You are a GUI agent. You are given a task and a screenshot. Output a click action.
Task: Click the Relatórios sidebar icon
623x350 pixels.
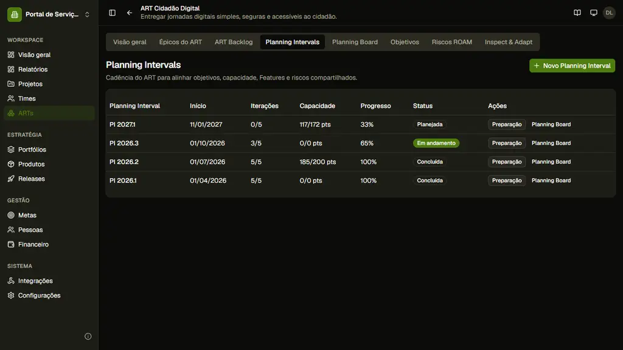pyautogui.click(x=11, y=69)
